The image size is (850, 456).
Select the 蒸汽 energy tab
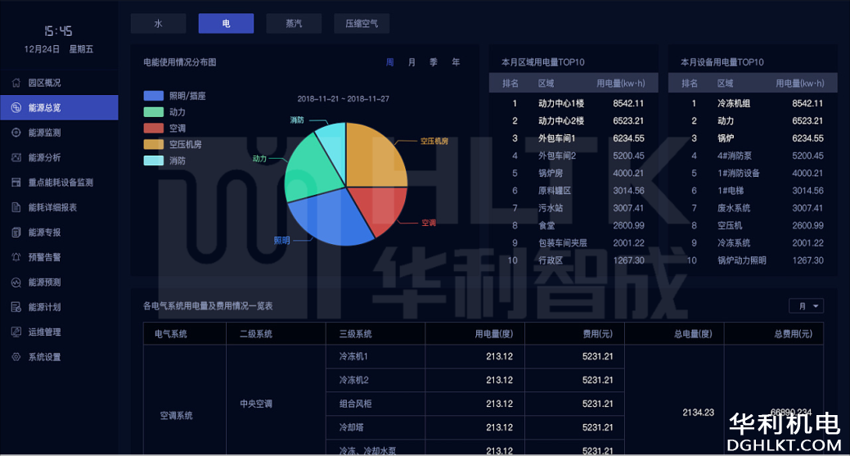(294, 24)
